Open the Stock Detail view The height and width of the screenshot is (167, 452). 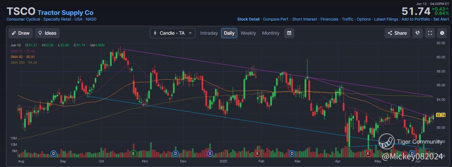coord(248,19)
